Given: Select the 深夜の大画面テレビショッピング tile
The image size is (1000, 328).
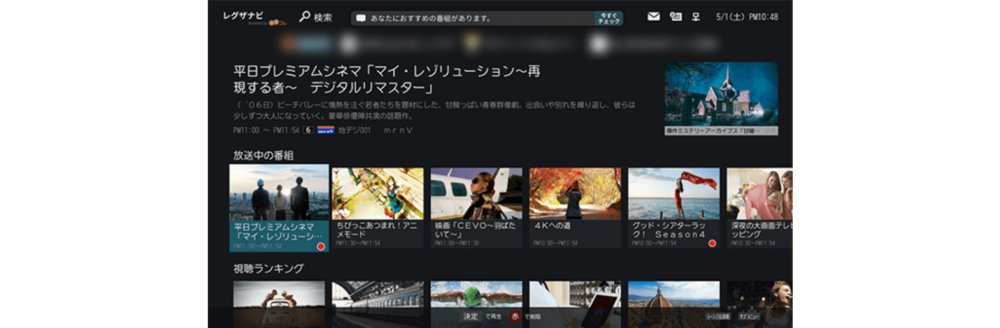Looking at the screenshot, I should pyautogui.click(x=759, y=208).
